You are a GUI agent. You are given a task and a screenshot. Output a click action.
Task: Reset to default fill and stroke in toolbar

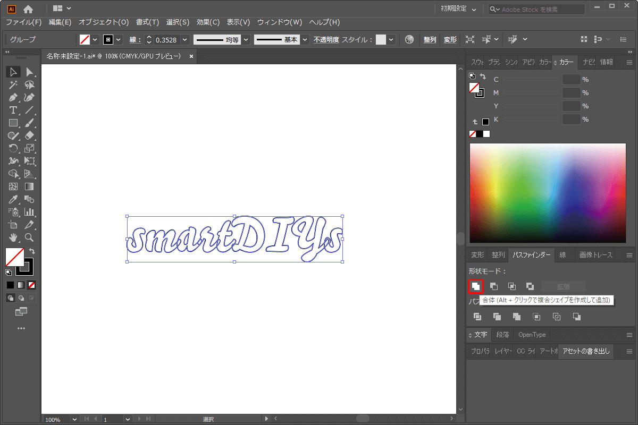click(x=9, y=273)
